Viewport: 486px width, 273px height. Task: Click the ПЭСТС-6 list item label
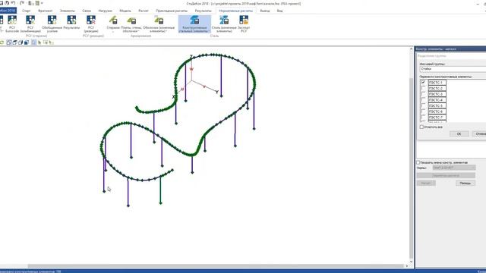437,111
